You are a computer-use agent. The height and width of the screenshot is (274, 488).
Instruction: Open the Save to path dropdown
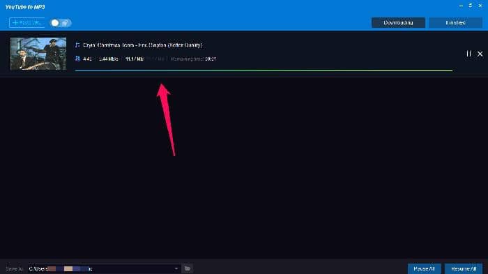click(176, 268)
